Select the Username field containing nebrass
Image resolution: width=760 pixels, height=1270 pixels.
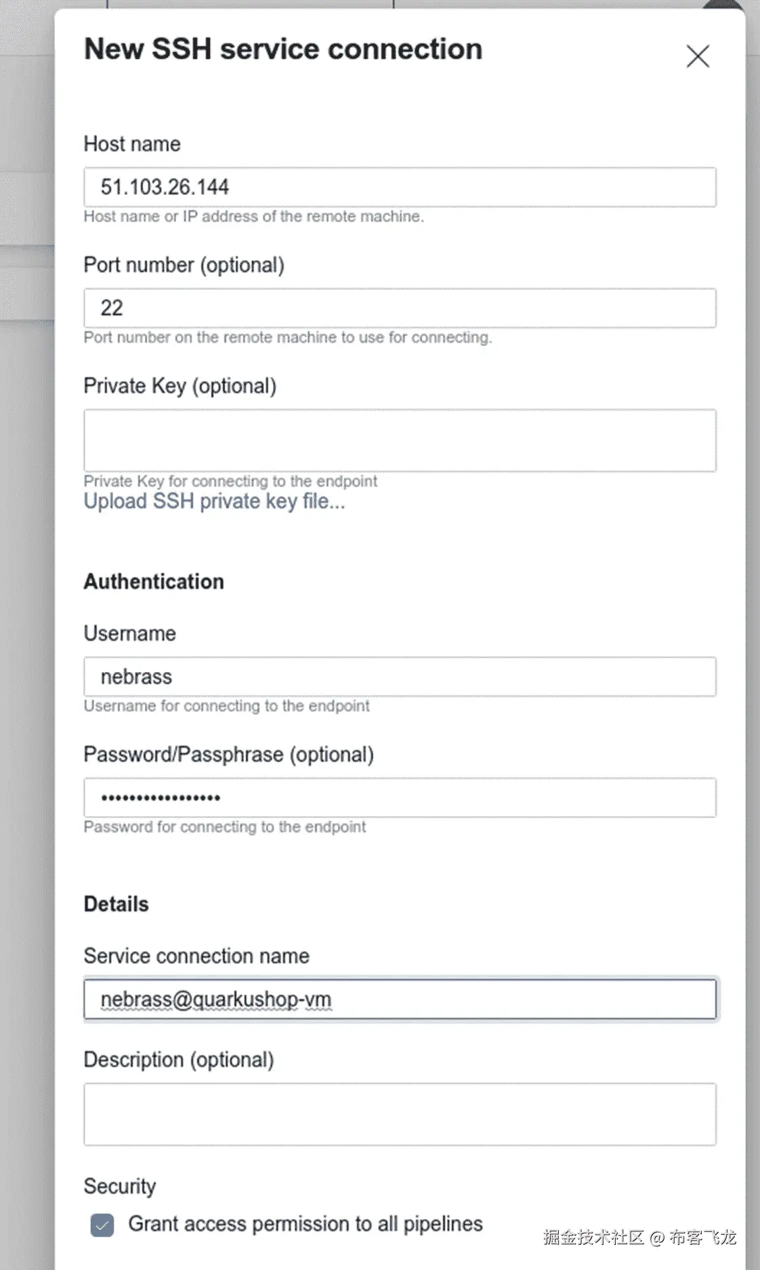click(x=400, y=677)
